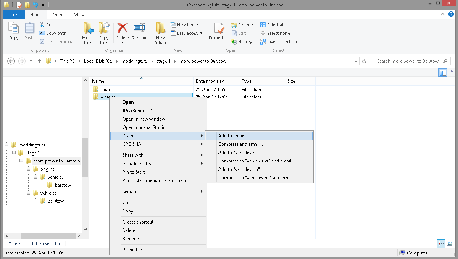
Task: Collapse the moddingtuts tree node
Action: pyautogui.click(x=6, y=145)
